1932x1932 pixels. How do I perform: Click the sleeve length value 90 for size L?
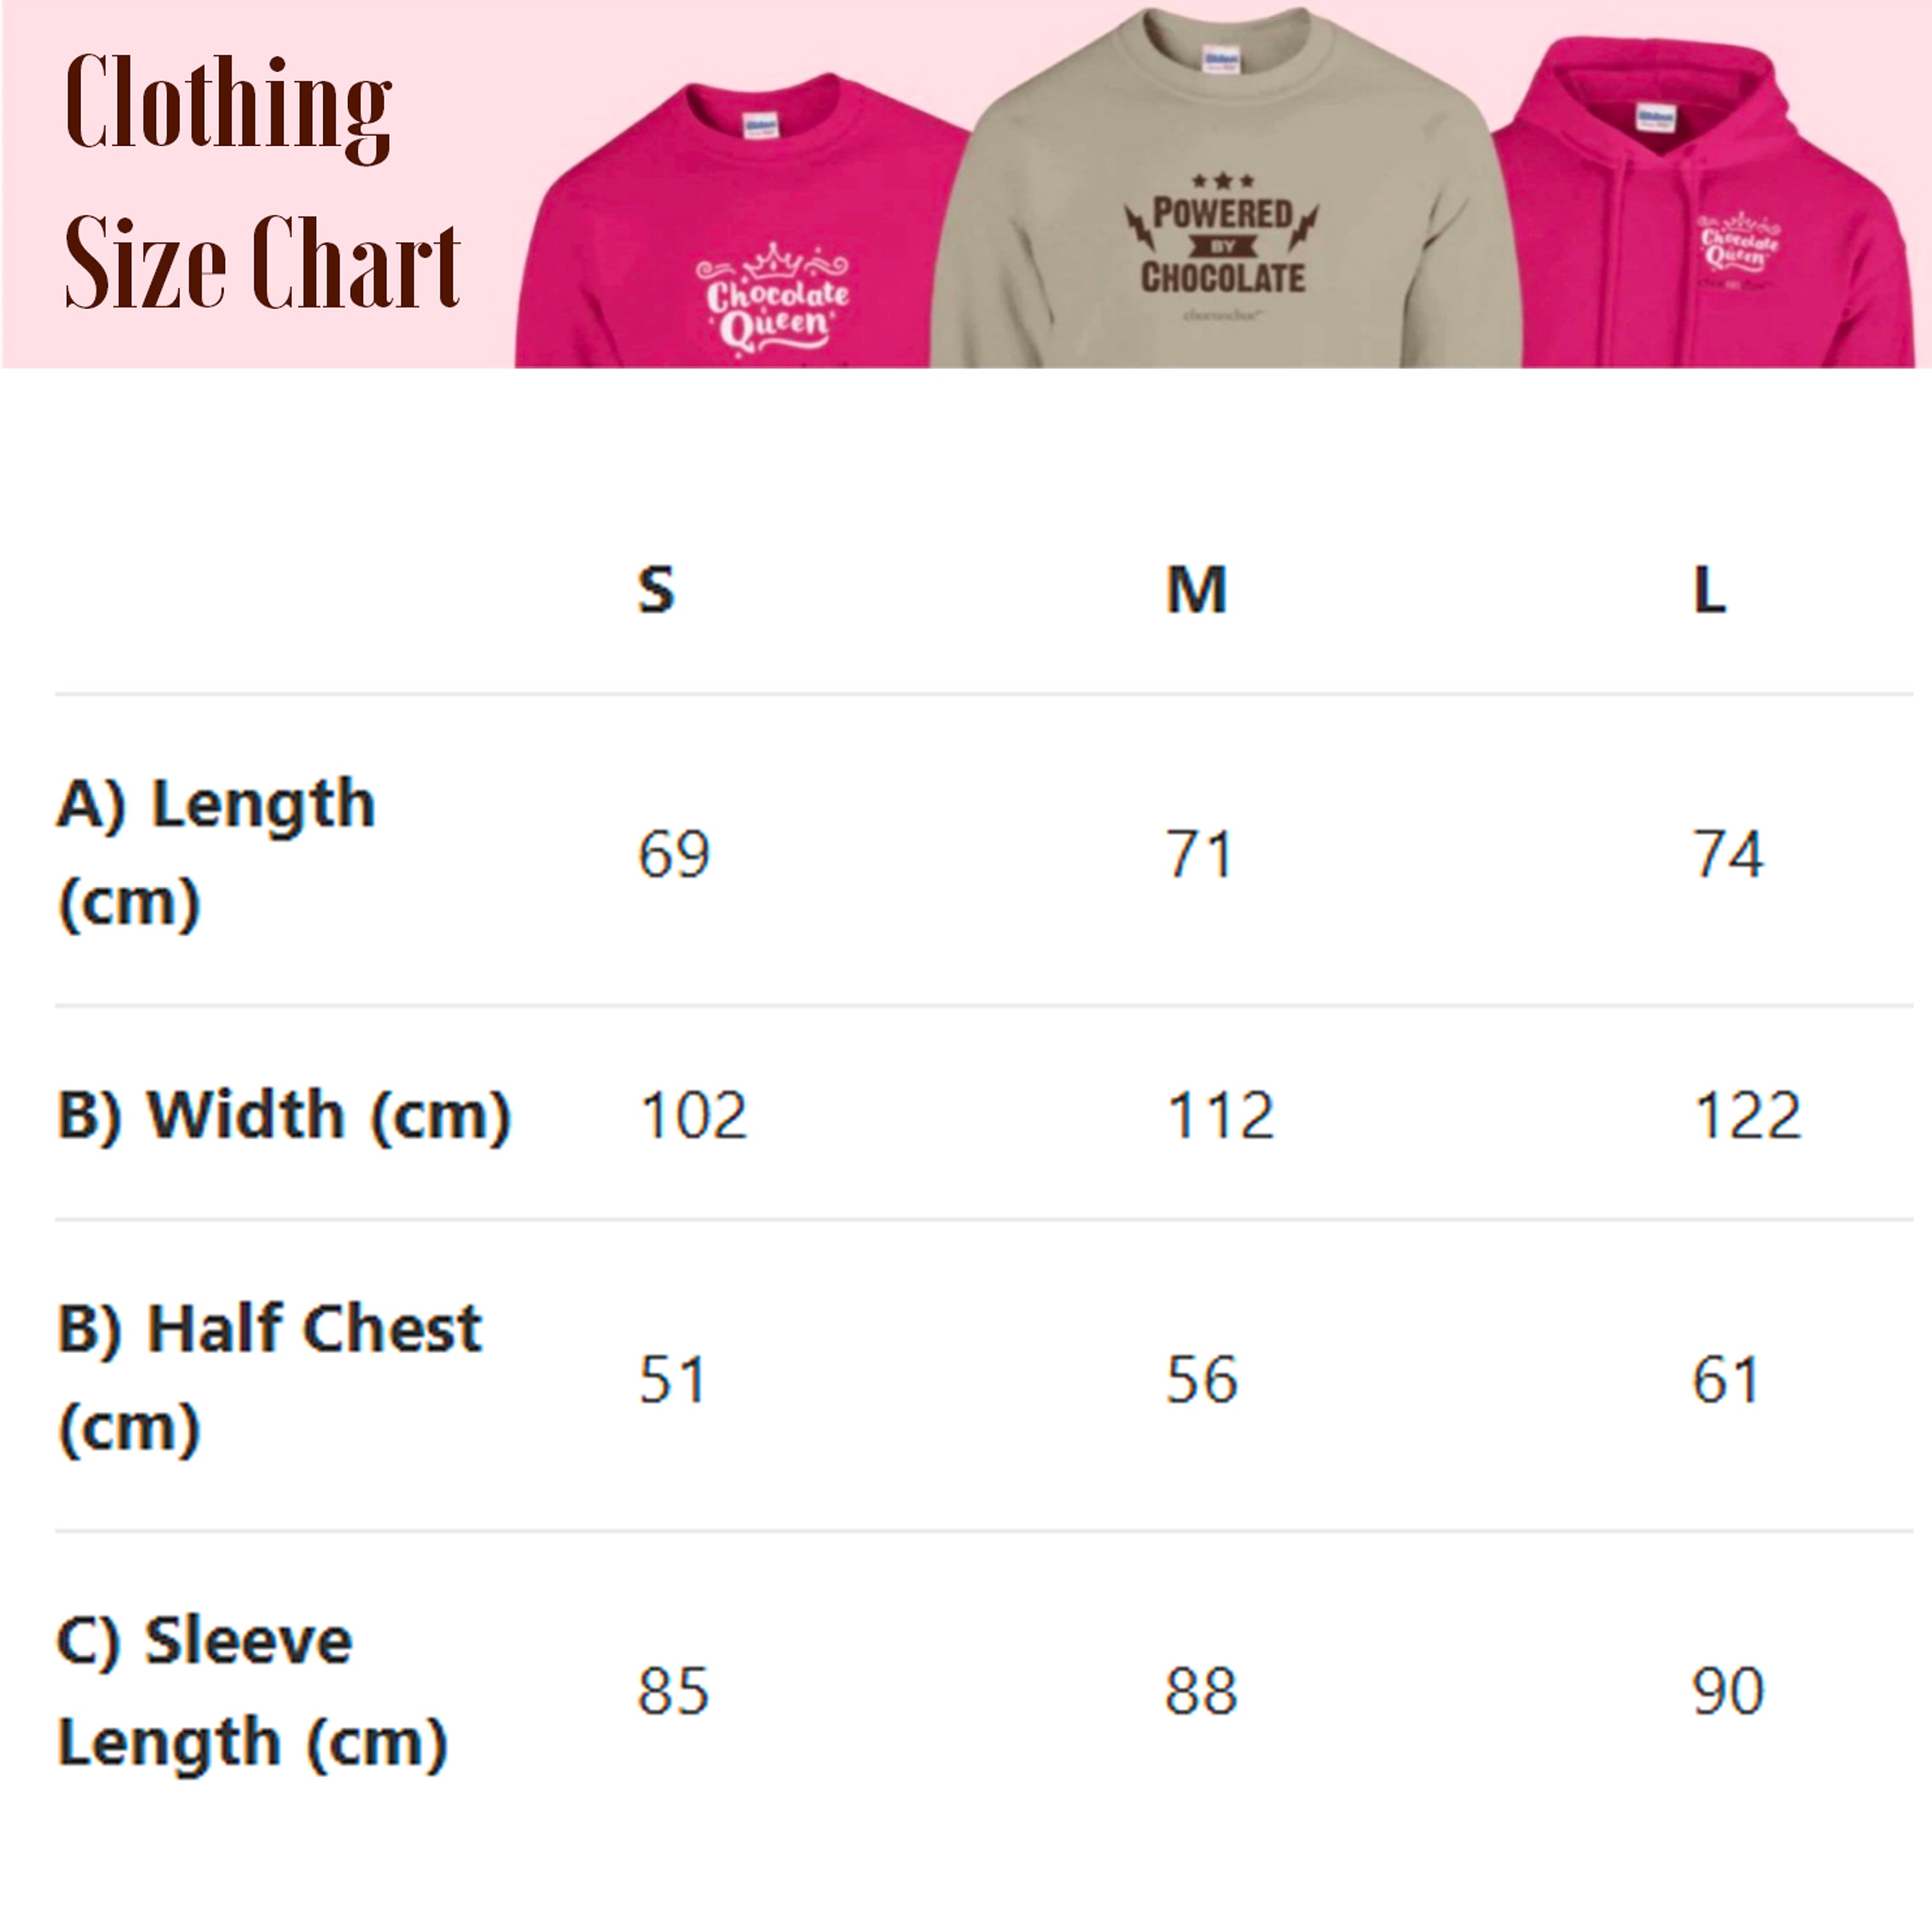click(x=1727, y=1692)
